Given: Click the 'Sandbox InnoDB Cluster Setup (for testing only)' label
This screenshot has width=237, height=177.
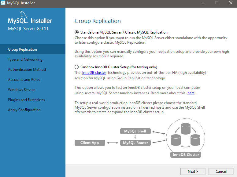Looking at the screenshot, I should [x=119, y=67].
